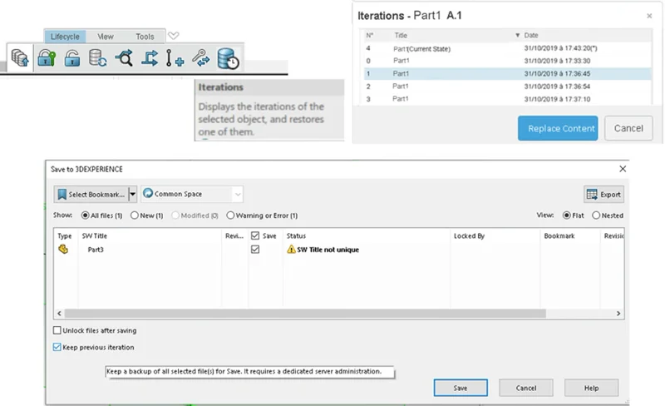Switch to the View tab
This screenshot has width=665, height=406.
(106, 37)
